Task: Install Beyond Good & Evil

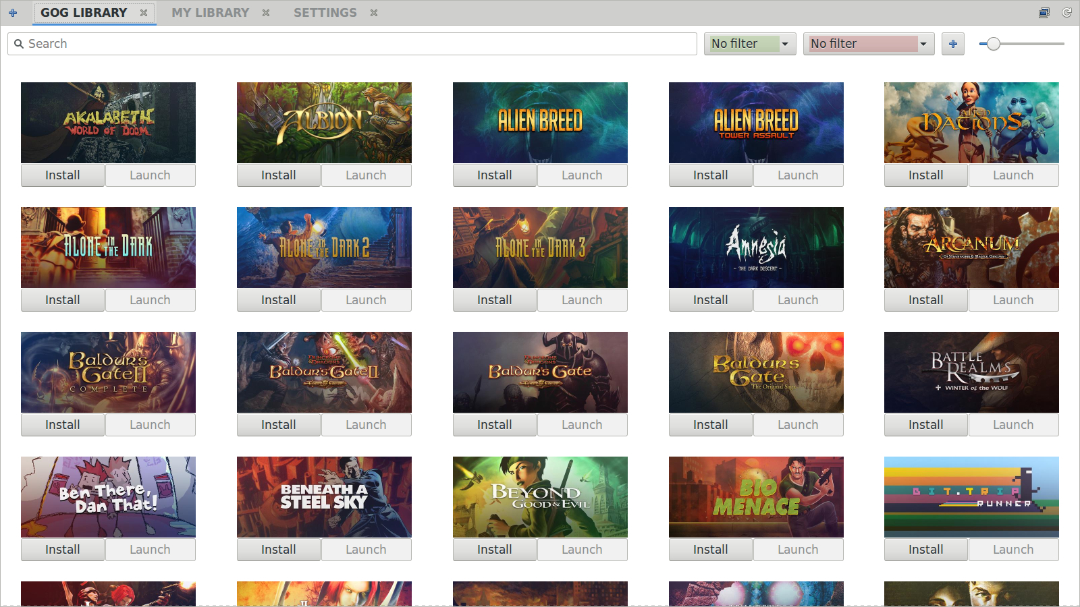Action: pyautogui.click(x=495, y=550)
